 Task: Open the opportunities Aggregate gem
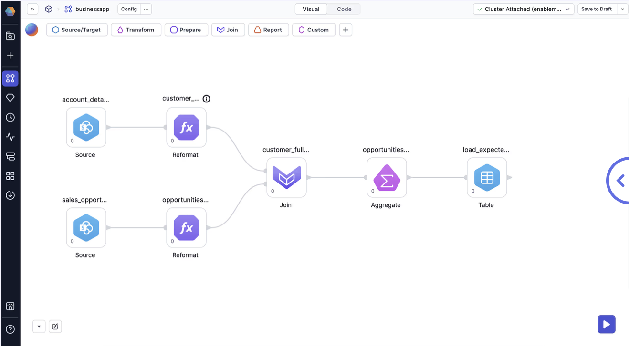pos(386,178)
